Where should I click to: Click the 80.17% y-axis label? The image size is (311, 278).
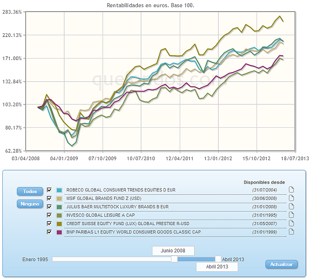(x=13, y=128)
